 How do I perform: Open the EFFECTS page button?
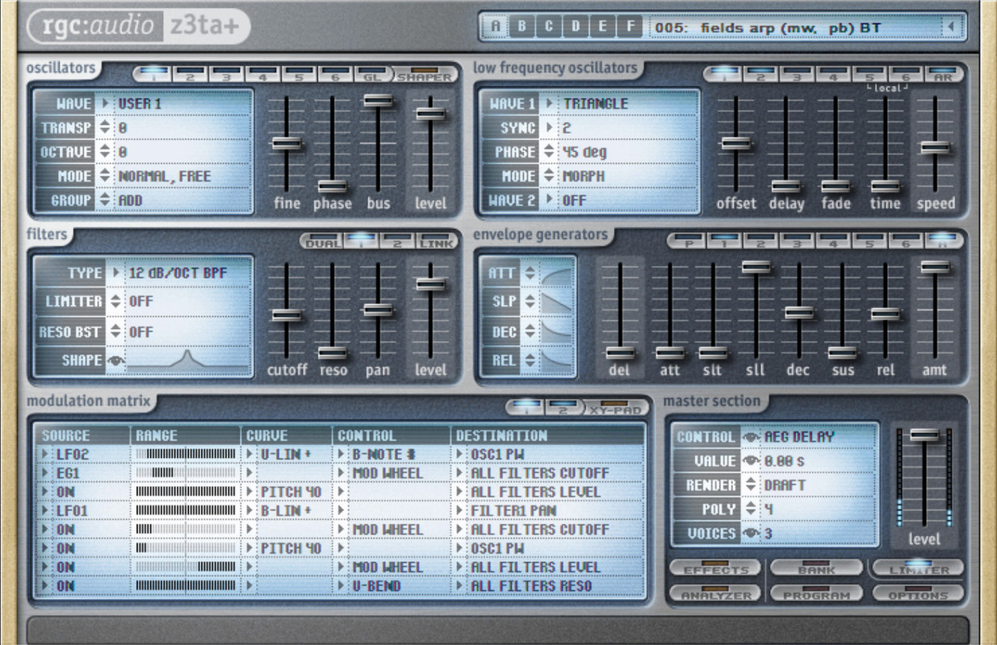715,568
